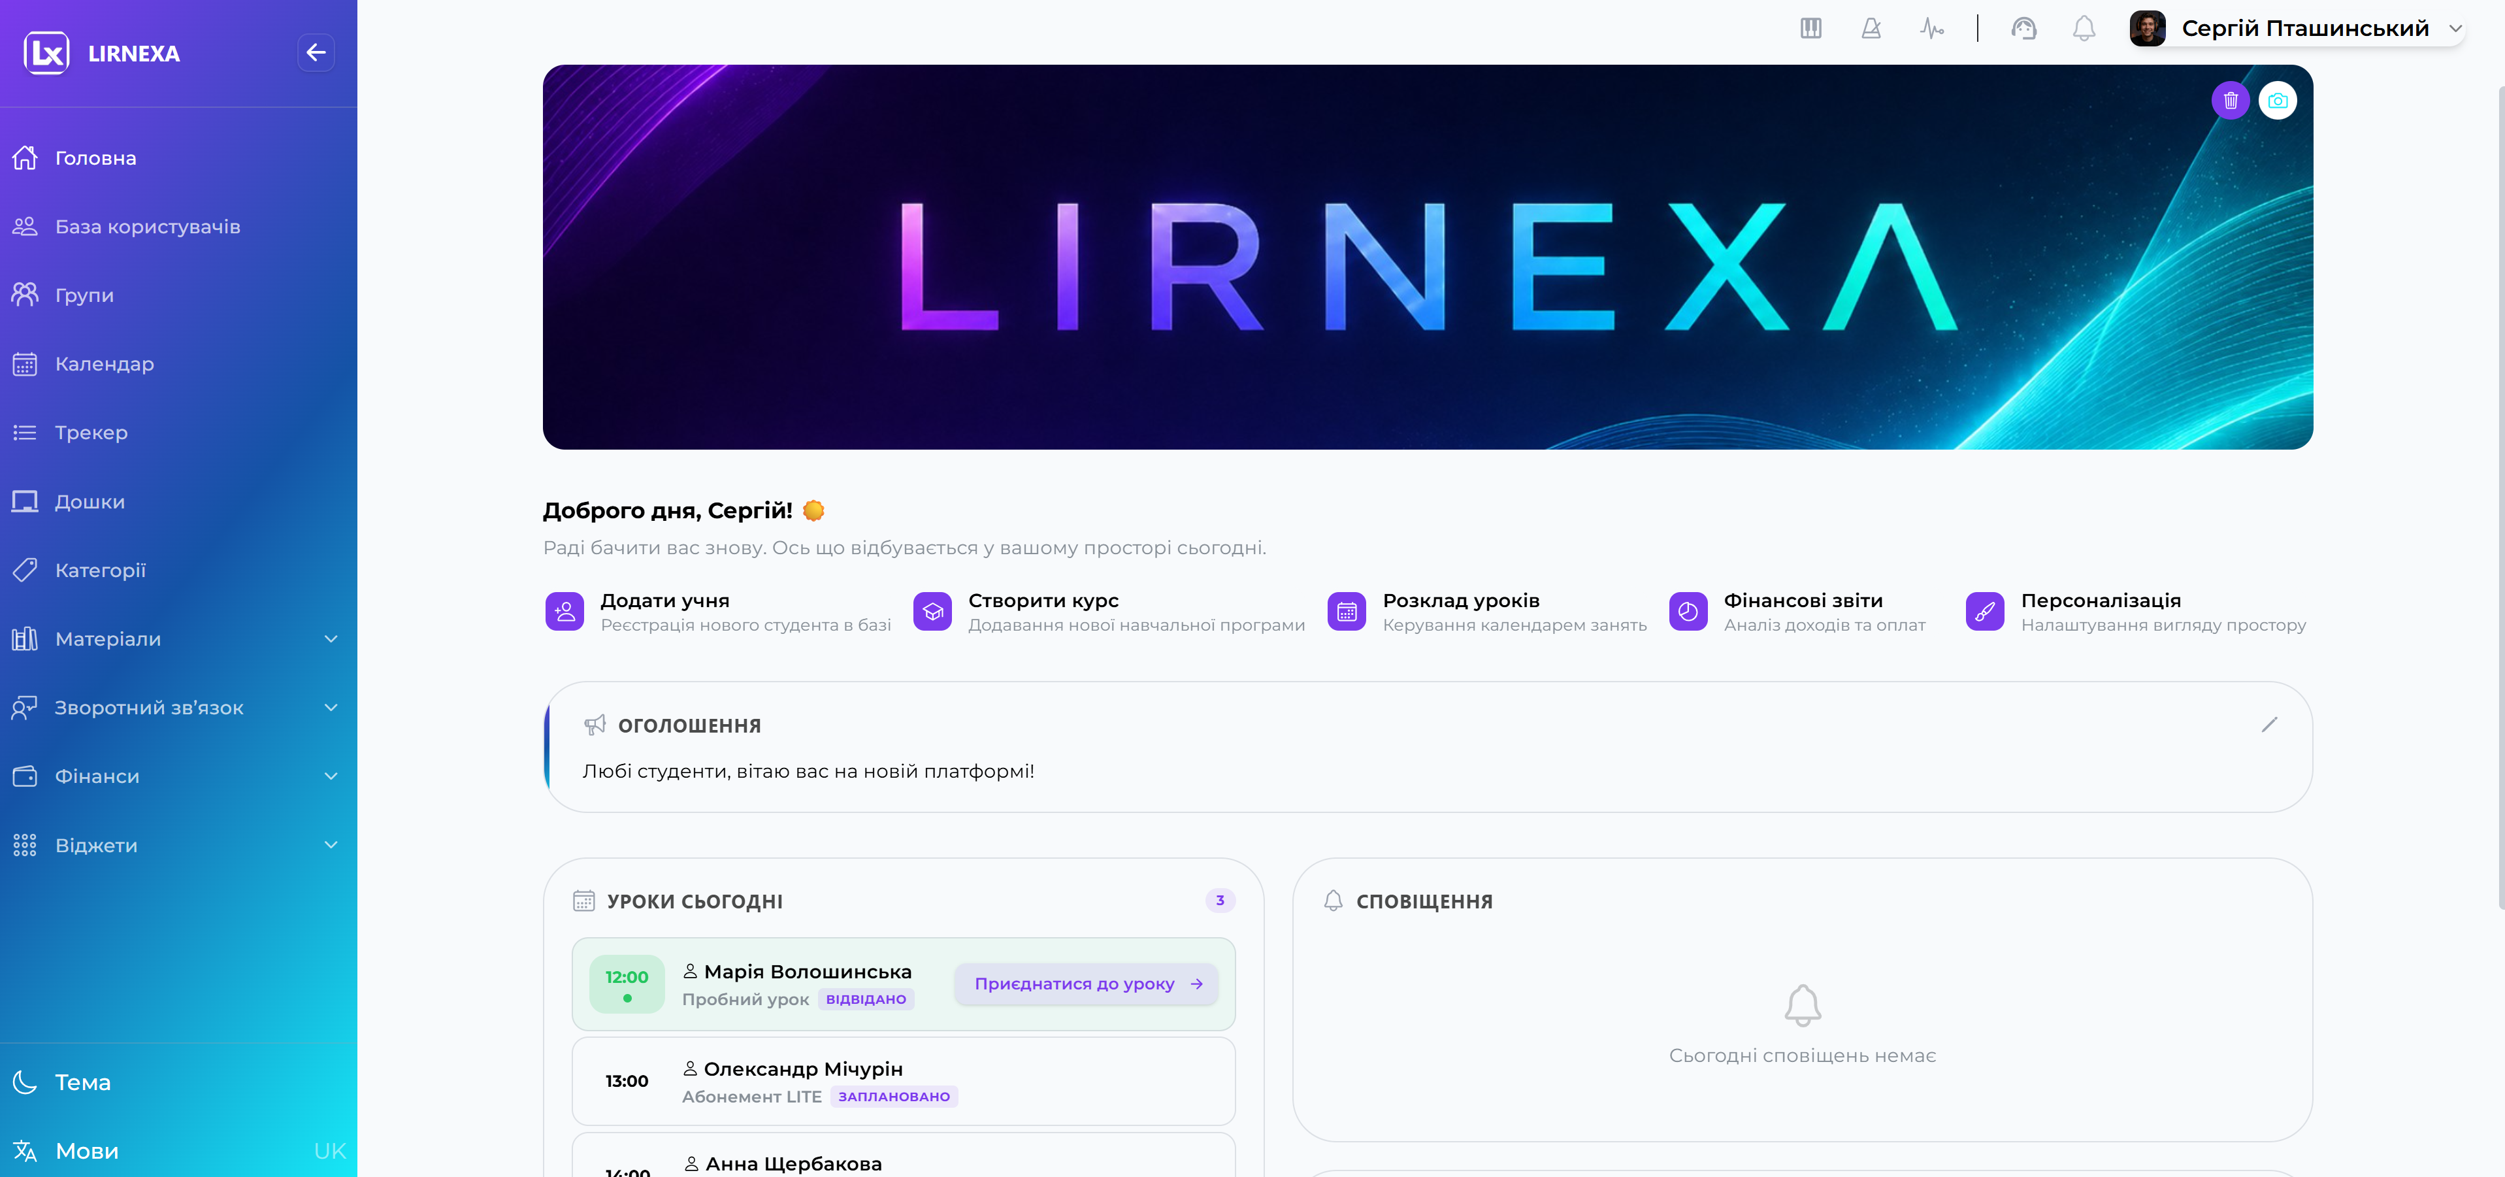Click the Фінанси wallet icon
2505x1177 pixels.
[24, 776]
